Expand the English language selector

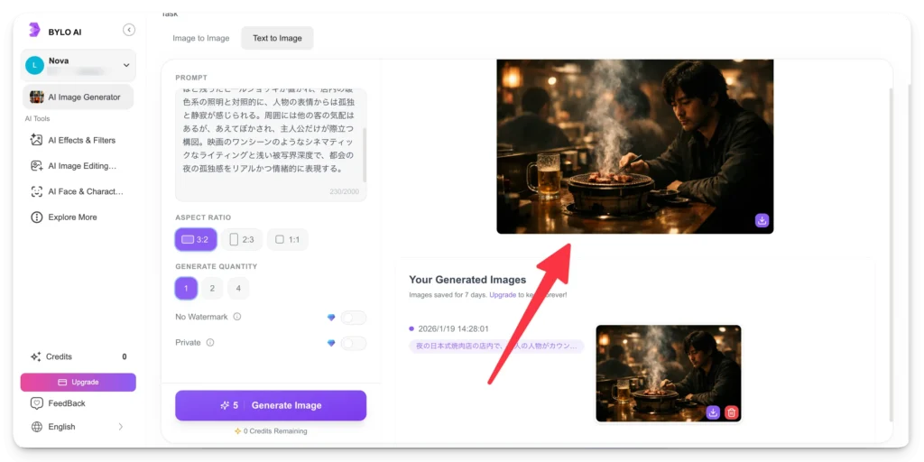pos(78,427)
